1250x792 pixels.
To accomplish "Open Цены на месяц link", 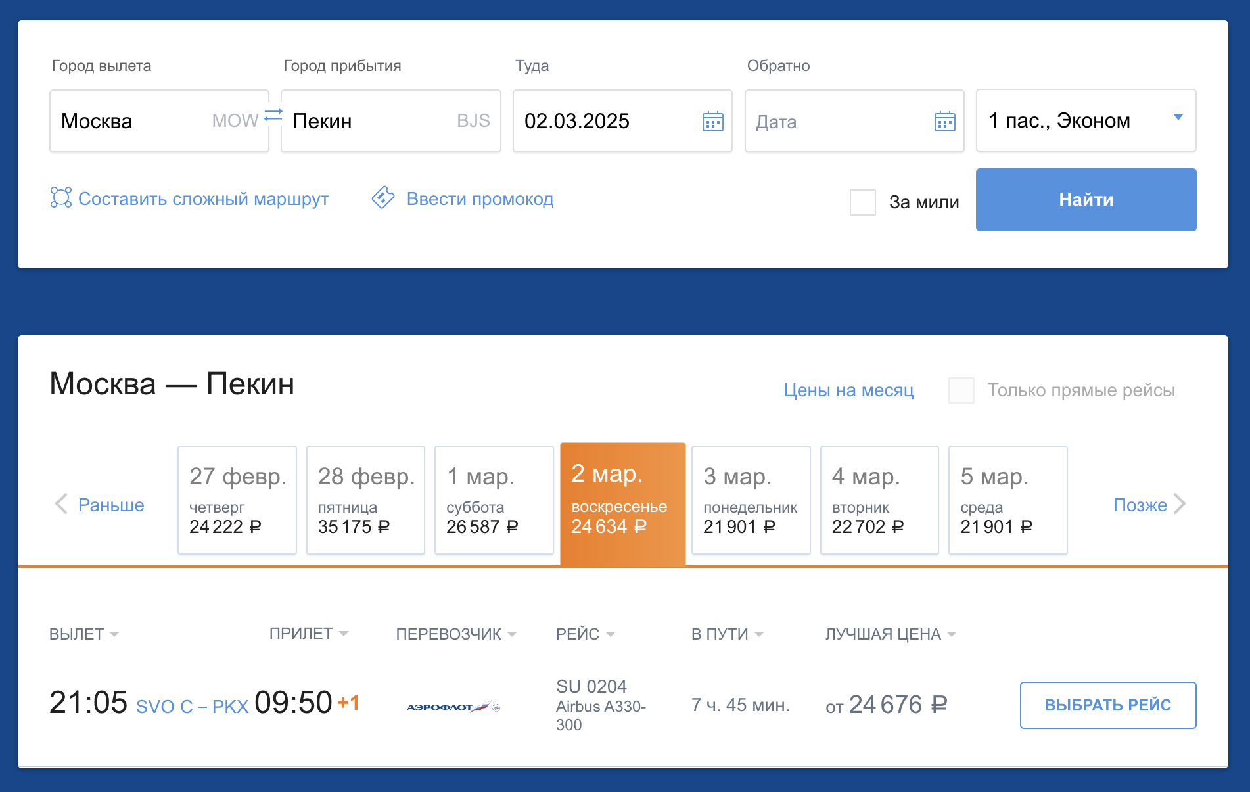I will click(848, 390).
